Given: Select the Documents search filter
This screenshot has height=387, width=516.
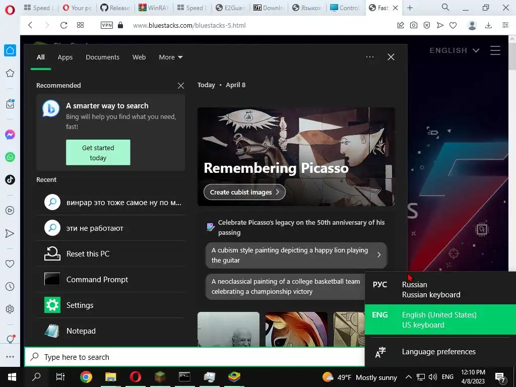Looking at the screenshot, I should (103, 57).
